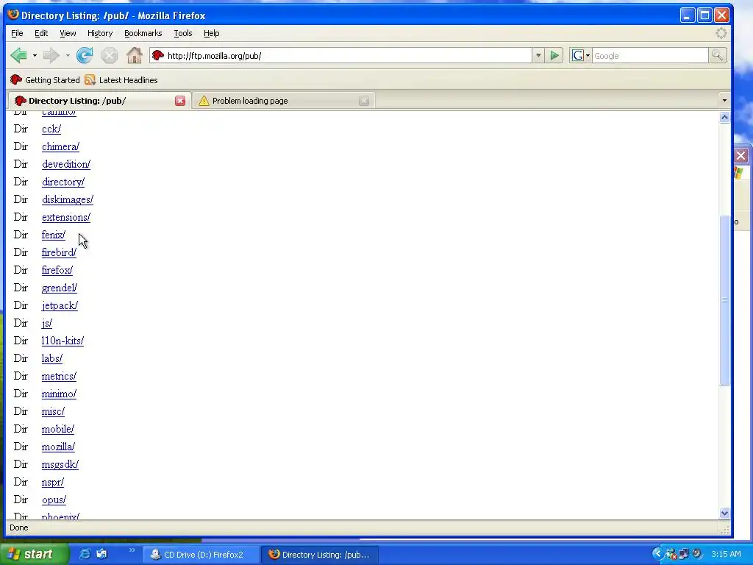Viewport: 753px width, 565px height.
Task: Open the devedition/ directory link
Action: pyautogui.click(x=65, y=164)
